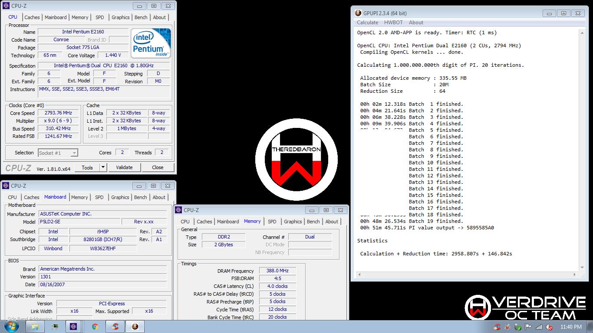Open the About menu in GPUPI
The width and height of the screenshot is (593, 333).
[416, 23]
